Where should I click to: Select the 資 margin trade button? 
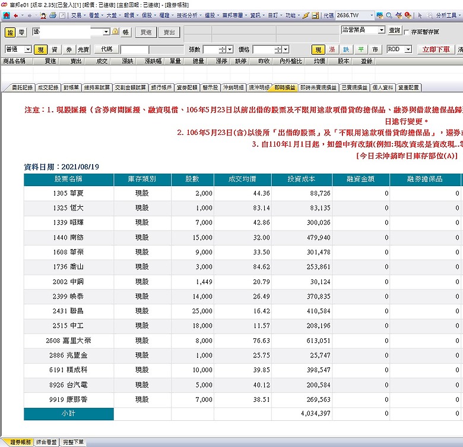point(55,50)
